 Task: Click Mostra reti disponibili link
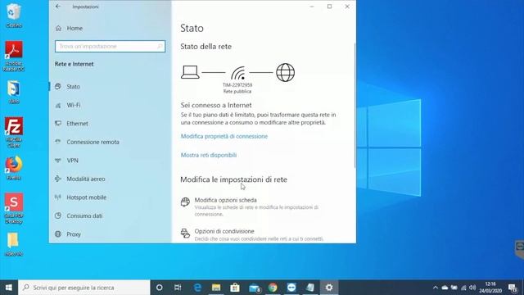tap(209, 155)
